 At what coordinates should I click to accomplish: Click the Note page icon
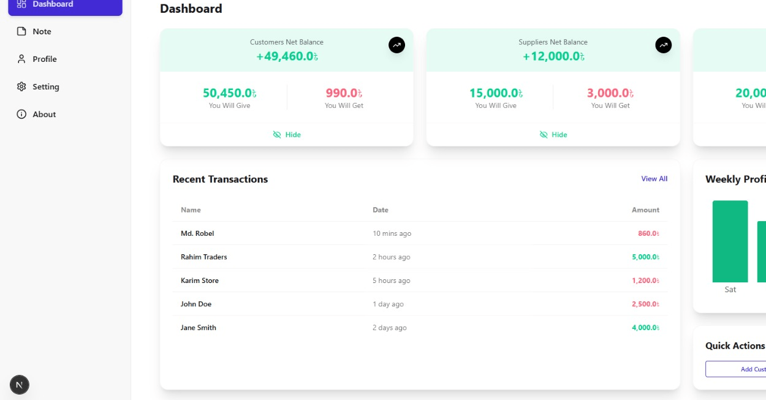click(21, 31)
